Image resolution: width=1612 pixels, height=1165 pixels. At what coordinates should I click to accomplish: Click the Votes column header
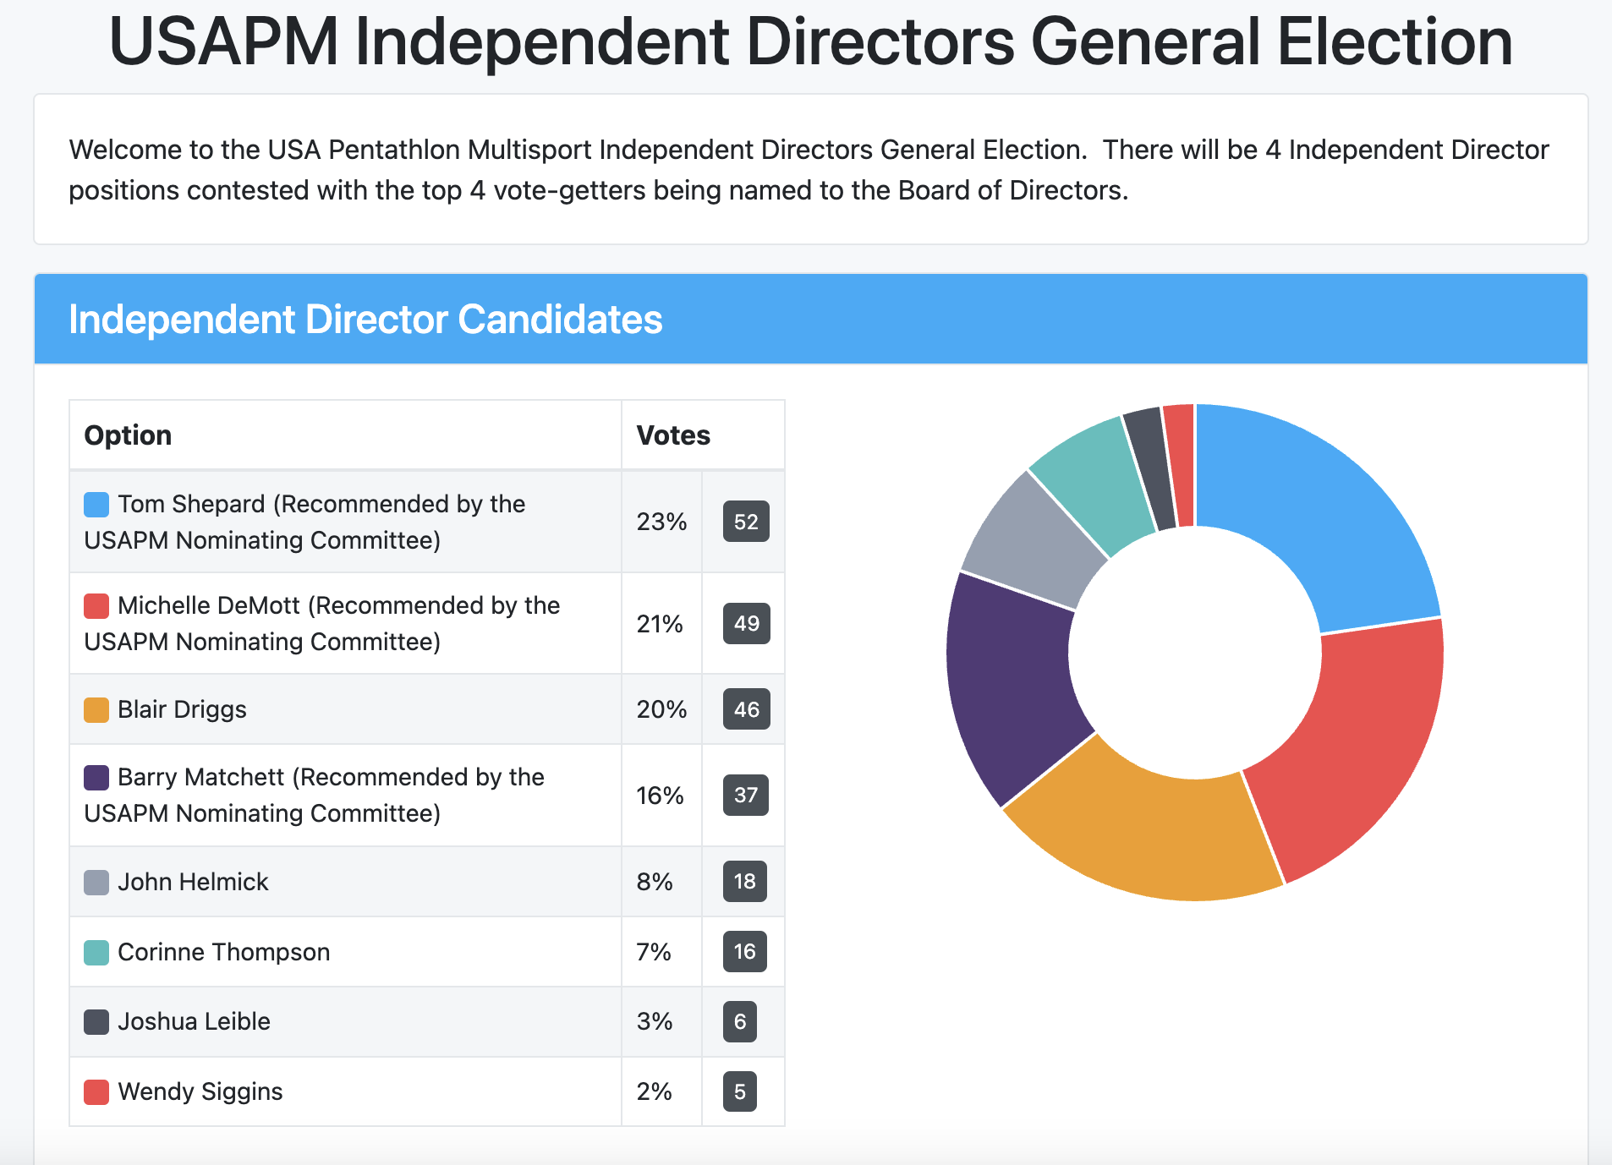point(673,435)
